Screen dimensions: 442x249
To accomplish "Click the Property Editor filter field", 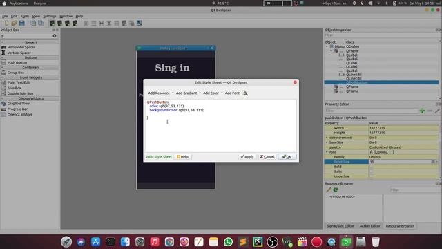I will [x=371, y=111].
